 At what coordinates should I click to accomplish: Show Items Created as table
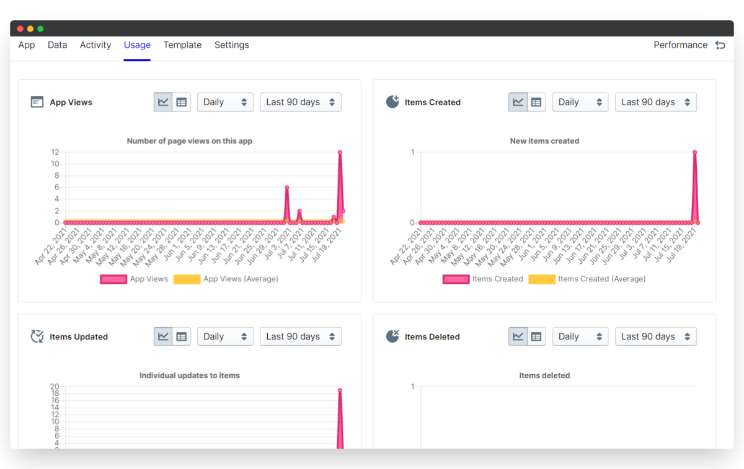pos(536,102)
